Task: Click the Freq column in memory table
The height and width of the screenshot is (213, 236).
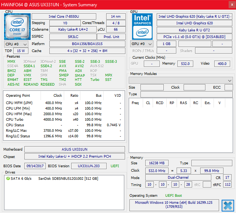Action: point(135,103)
